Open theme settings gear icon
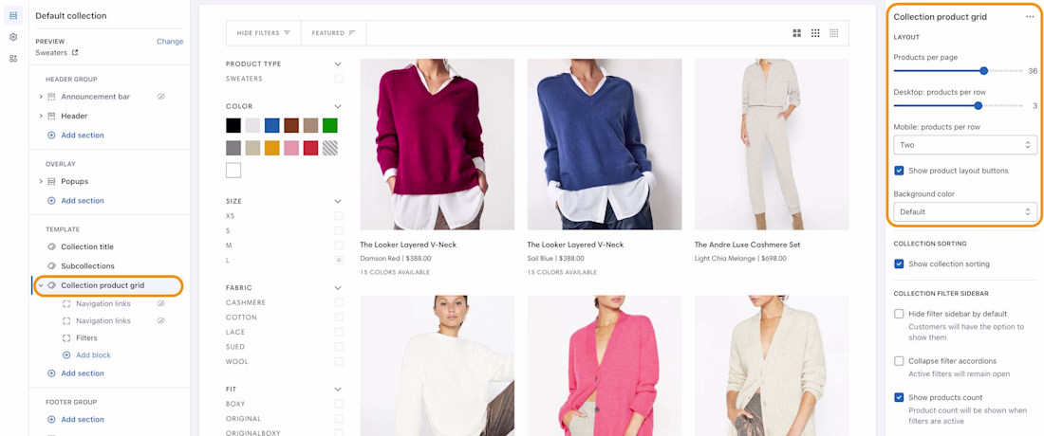1044x436 pixels. [13, 37]
